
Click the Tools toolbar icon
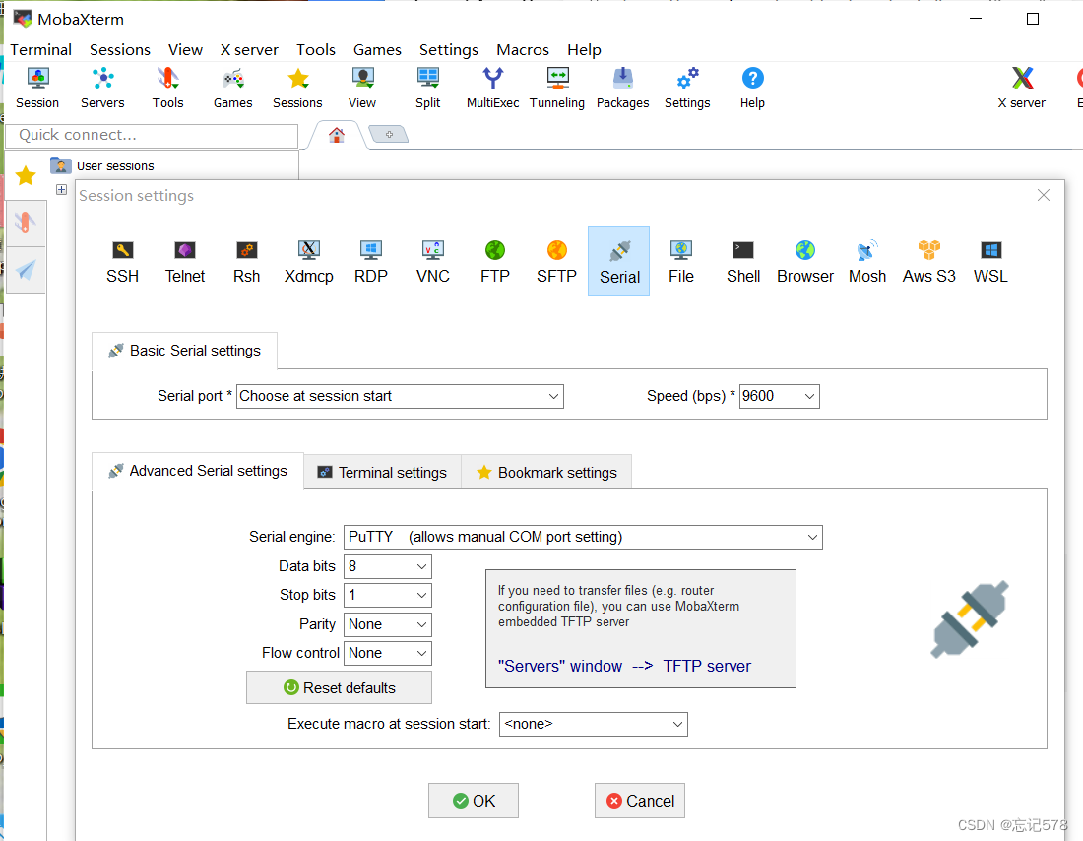click(x=167, y=88)
